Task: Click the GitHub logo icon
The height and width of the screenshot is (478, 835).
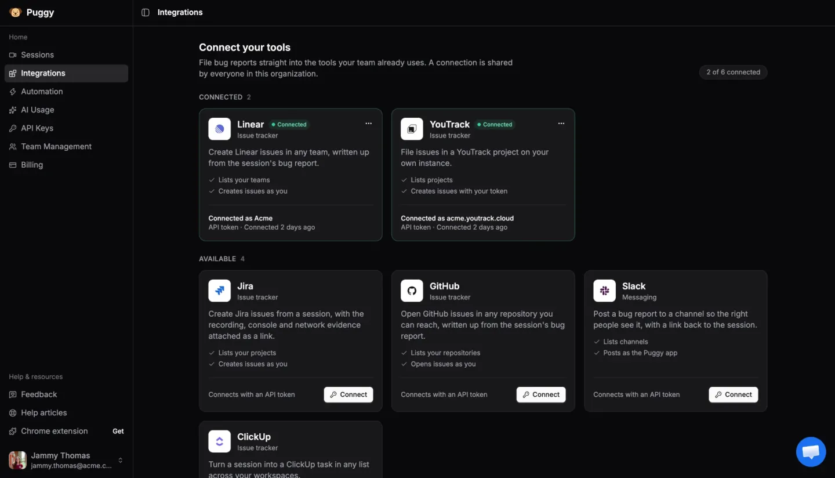Action: (412, 291)
